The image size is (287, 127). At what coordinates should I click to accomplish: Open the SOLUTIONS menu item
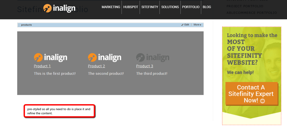170,7
